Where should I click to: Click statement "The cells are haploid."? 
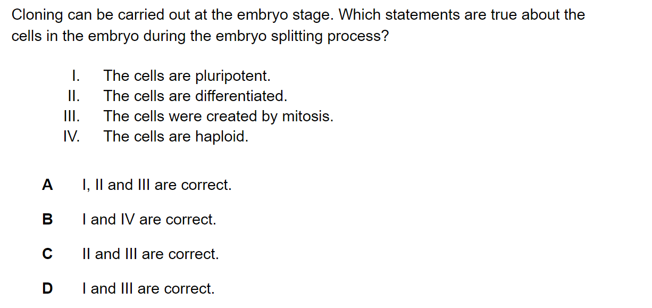pyautogui.click(x=176, y=137)
